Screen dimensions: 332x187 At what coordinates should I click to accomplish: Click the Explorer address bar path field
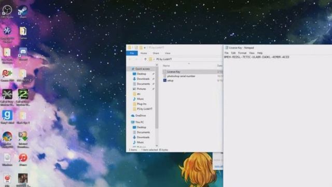[x=185, y=59]
